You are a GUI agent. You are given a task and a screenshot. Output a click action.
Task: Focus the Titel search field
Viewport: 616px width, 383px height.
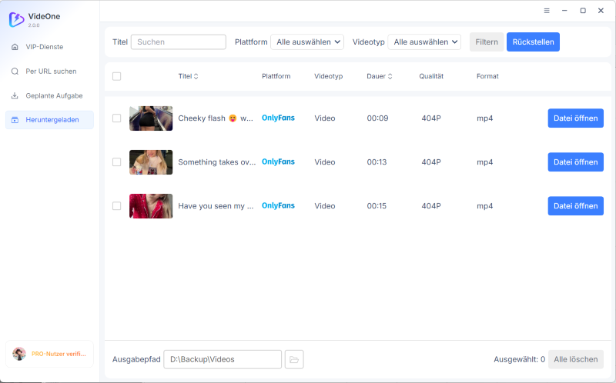click(x=179, y=42)
